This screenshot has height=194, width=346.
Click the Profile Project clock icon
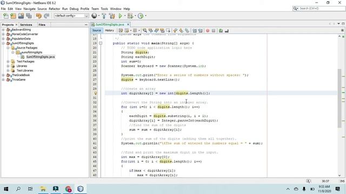(141, 16)
